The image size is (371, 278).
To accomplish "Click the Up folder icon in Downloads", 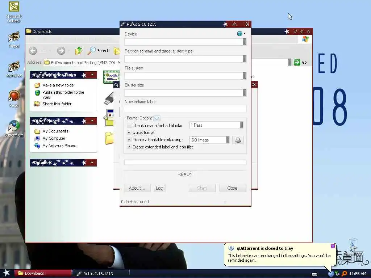I will click(x=79, y=51).
